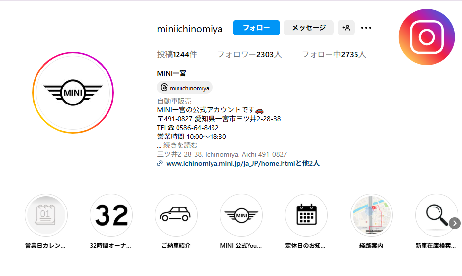Click the large Instagram logo
This screenshot has width=462, height=276.
point(426,37)
